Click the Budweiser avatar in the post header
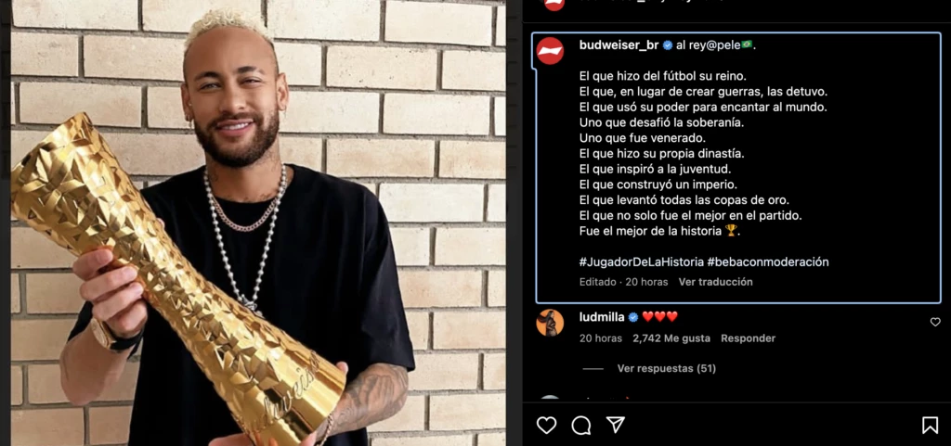The width and height of the screenshot is (951, 446). click(x=554, y=3)
